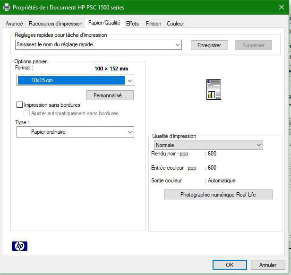
Task: Switch to the Couleur tab
Action: (175, 24)
